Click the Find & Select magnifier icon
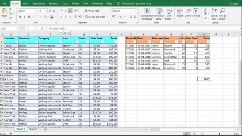The height and width of the screenshot is (136, 242). [222, 11]
